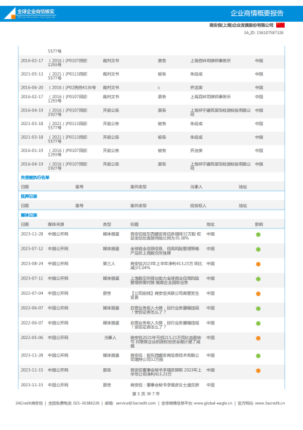Viewport: 303px width, 430px height.
Task: Select green impact indicator on 2023-07-11 row
Action: click(x=258, y=279)
